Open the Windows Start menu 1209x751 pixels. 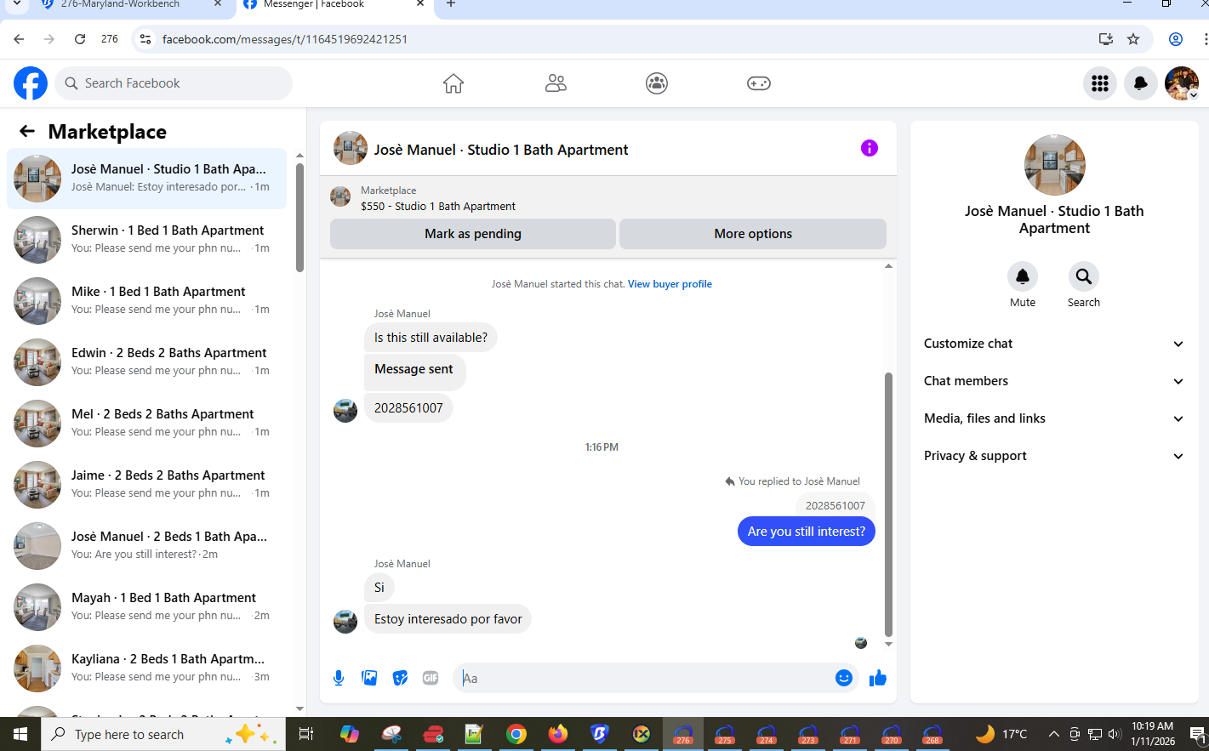[20, 734]
